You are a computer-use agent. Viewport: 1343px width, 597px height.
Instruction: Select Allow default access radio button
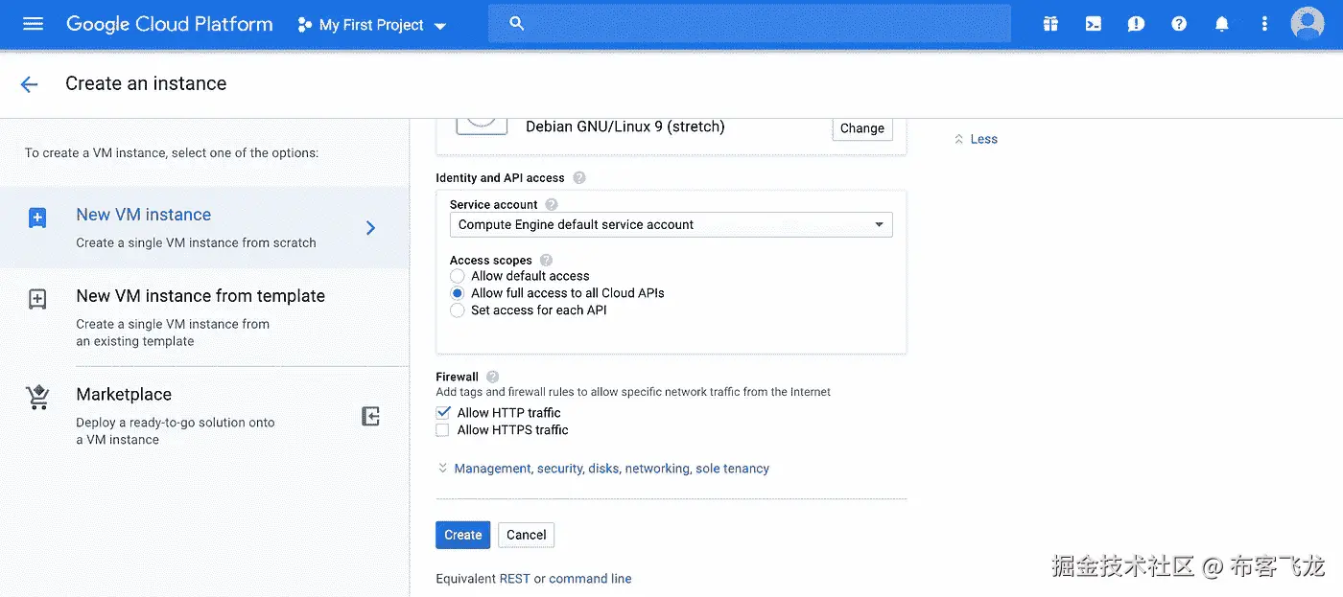[x=458, y=276]
